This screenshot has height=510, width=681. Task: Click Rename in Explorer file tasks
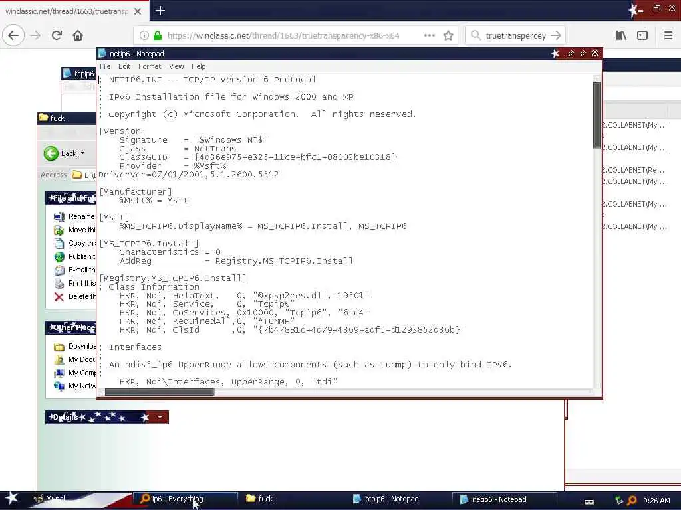pos(74,216)
